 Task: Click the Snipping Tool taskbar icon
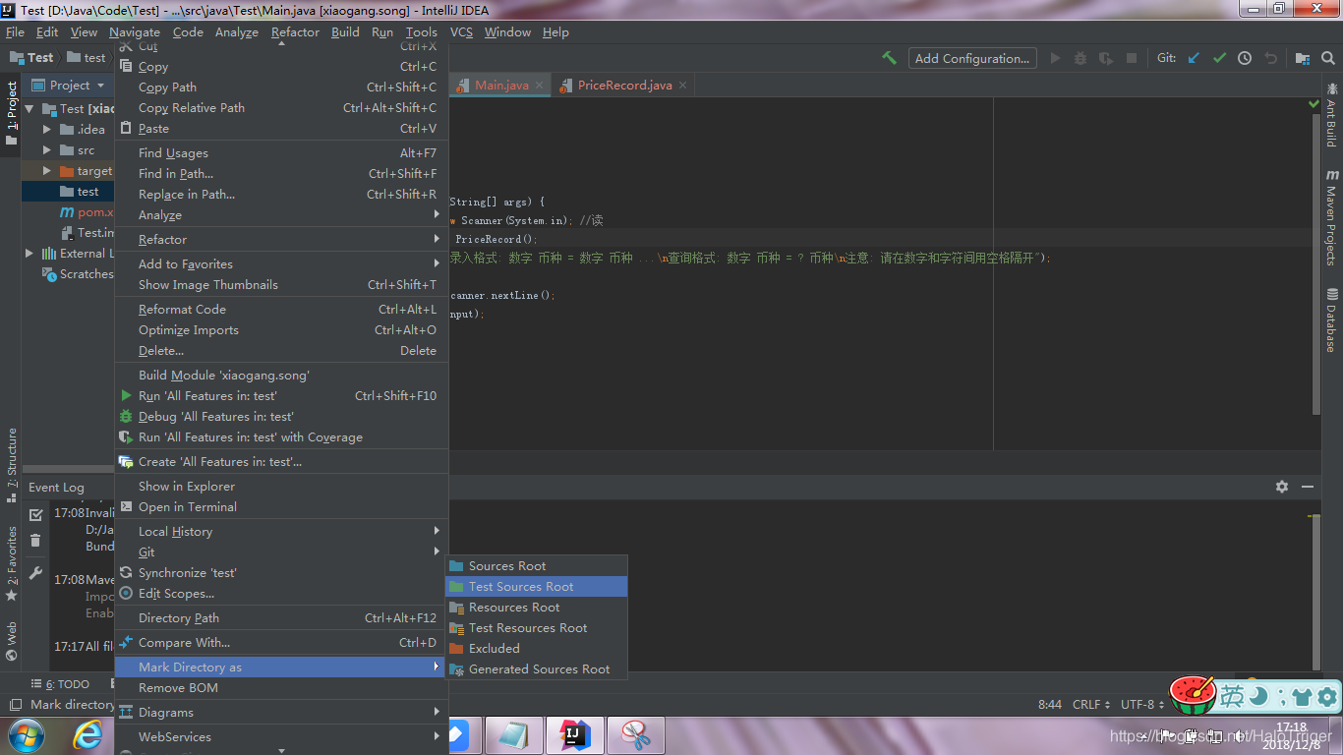(x=635, y=734)
